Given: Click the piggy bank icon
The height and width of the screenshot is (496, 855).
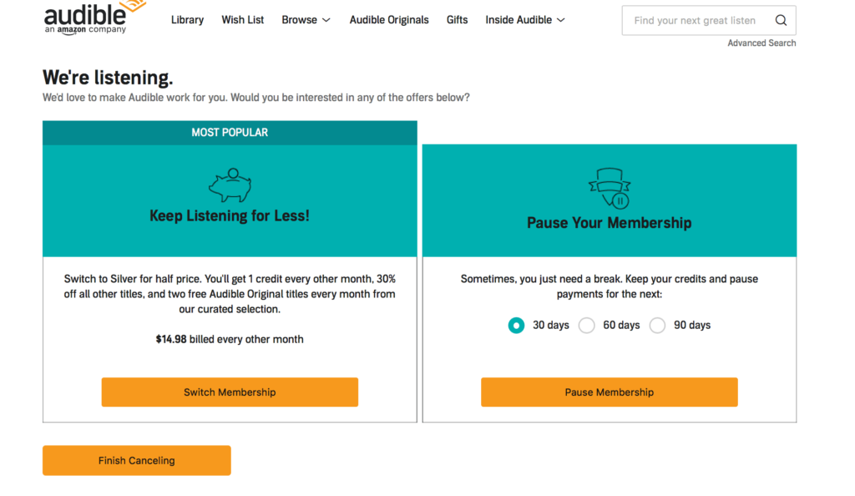Looking at the screenshot, I should point(230,185).
